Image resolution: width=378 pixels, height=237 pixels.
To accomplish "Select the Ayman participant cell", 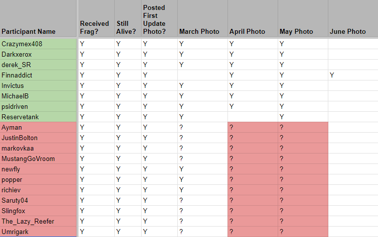I will tap(39, 127).
